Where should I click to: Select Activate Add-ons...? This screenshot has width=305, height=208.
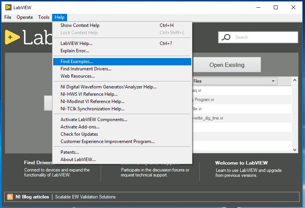(122, 127)
